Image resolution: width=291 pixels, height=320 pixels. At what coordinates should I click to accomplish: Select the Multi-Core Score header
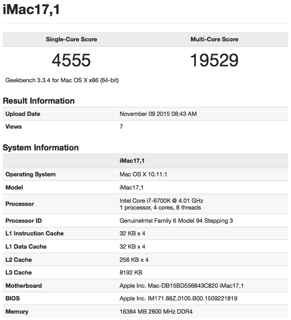pos(214,39)
